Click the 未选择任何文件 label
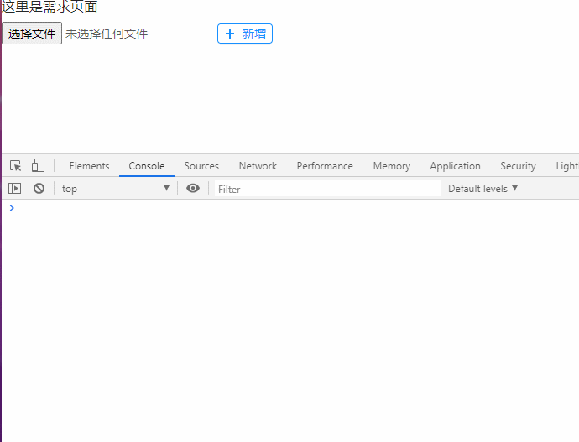579x442 pixels. click(x=107, y=34)
